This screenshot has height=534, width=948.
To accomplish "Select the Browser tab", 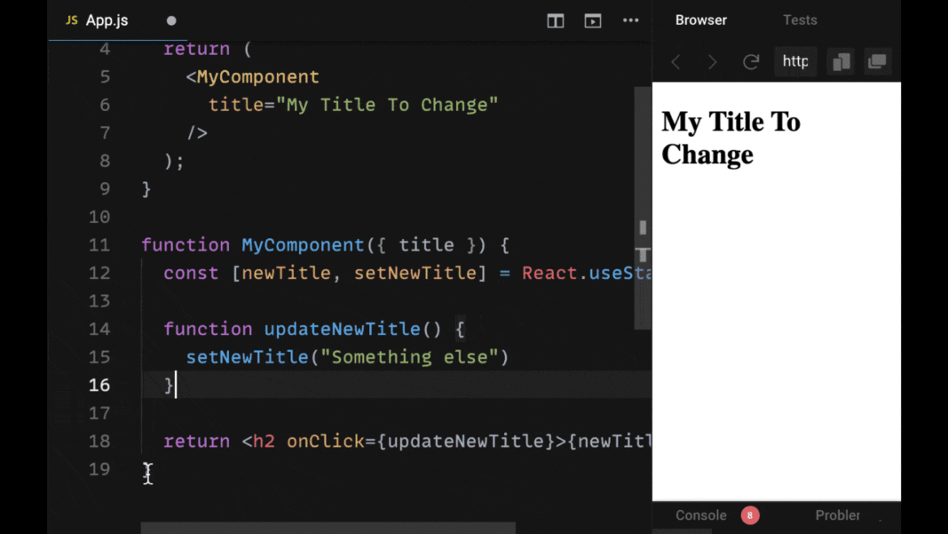I will click(x=700, y=20).
